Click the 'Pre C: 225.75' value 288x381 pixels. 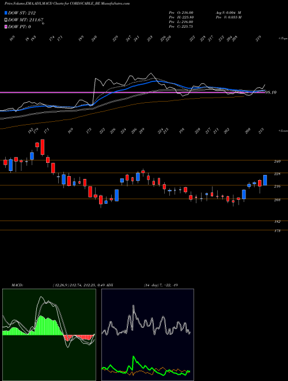(x=181, y=27)
